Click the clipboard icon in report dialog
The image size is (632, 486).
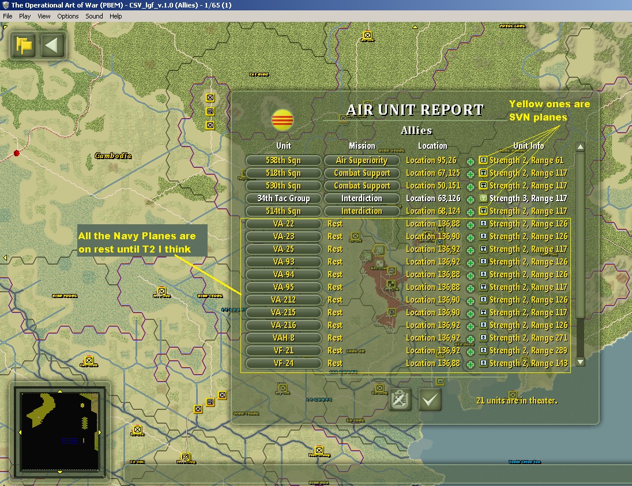coord(400,400)
